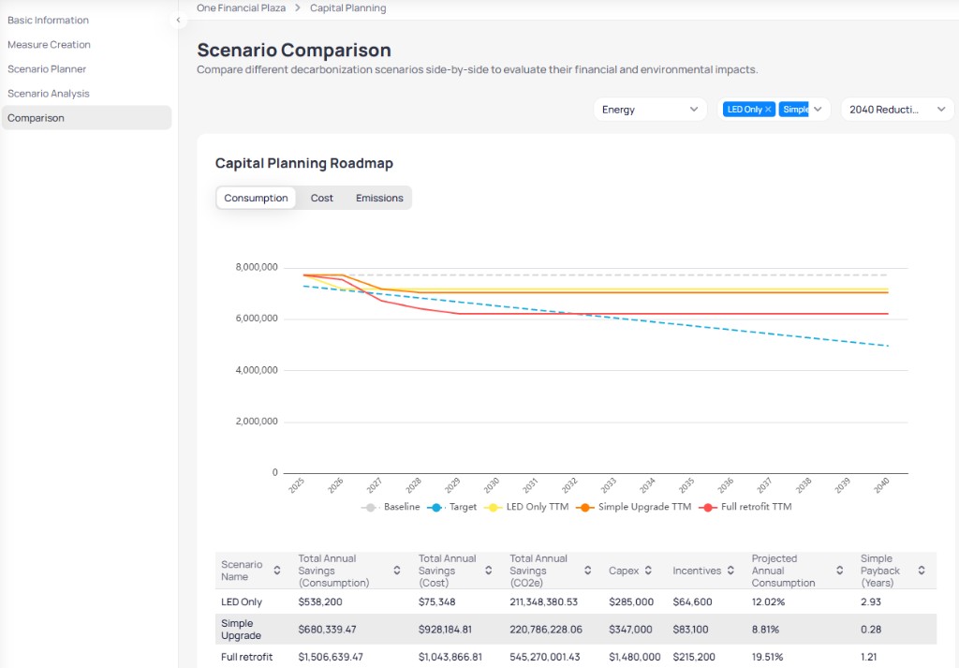Viewport: 959px width, 668px height.
Task: Sort the Capex column
Action: (648, 571)
